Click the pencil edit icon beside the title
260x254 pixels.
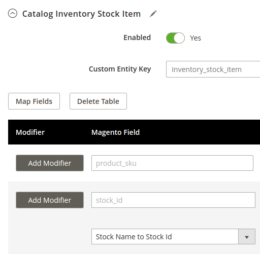tap(153, 14)
